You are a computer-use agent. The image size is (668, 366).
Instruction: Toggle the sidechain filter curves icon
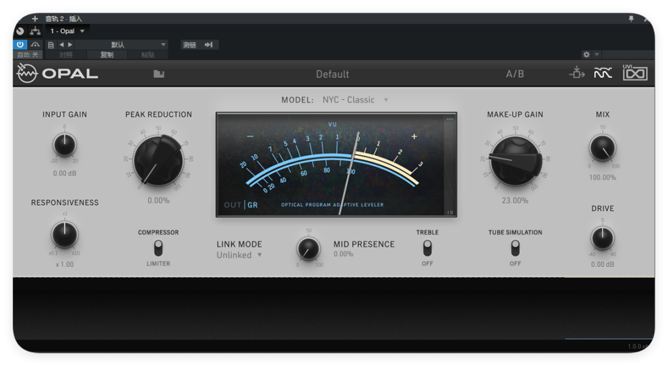point(603,73)
